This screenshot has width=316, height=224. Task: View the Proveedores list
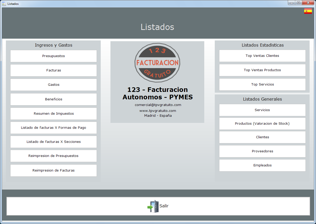click(x=262, y=151)
